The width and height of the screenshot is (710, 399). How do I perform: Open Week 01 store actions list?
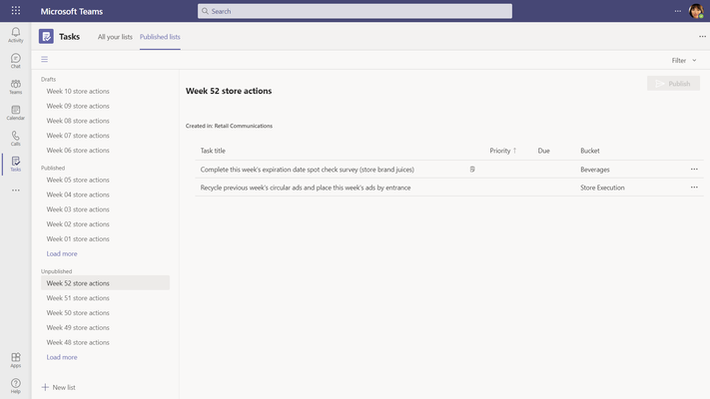click(x=78, y=238)
